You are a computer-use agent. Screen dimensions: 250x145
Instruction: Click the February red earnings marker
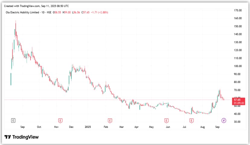click(110, 120)
